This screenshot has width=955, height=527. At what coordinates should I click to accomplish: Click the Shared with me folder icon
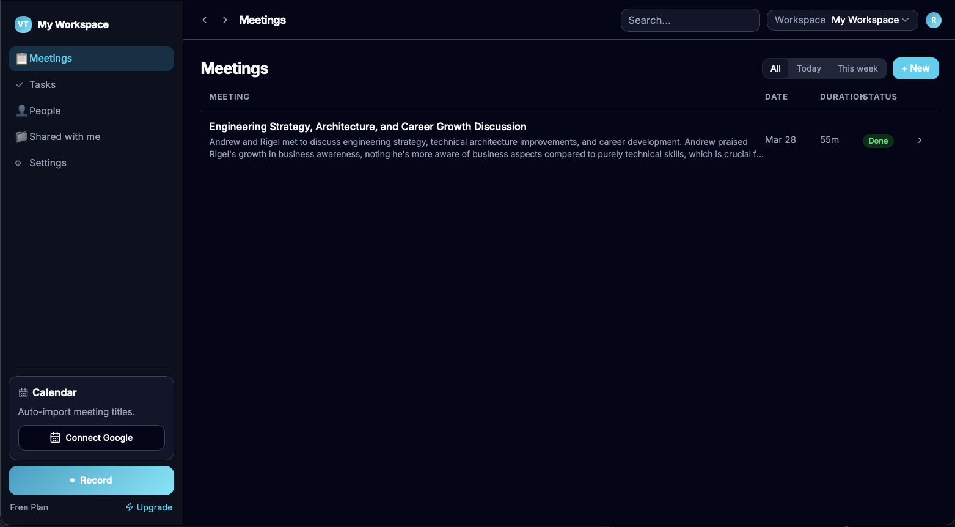[x=21, y=136]
